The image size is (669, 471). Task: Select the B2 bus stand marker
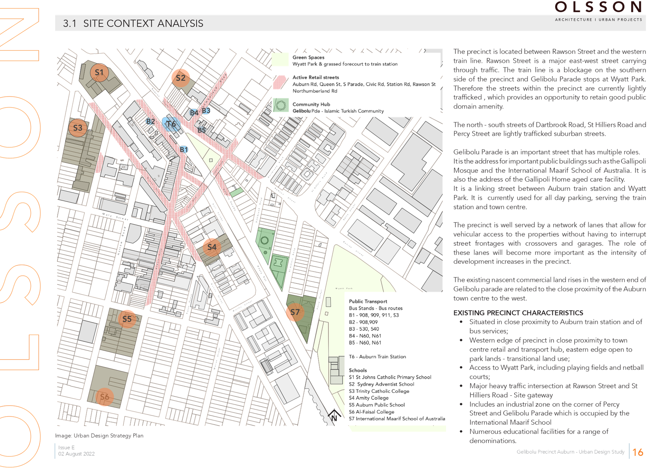[150, 122]
